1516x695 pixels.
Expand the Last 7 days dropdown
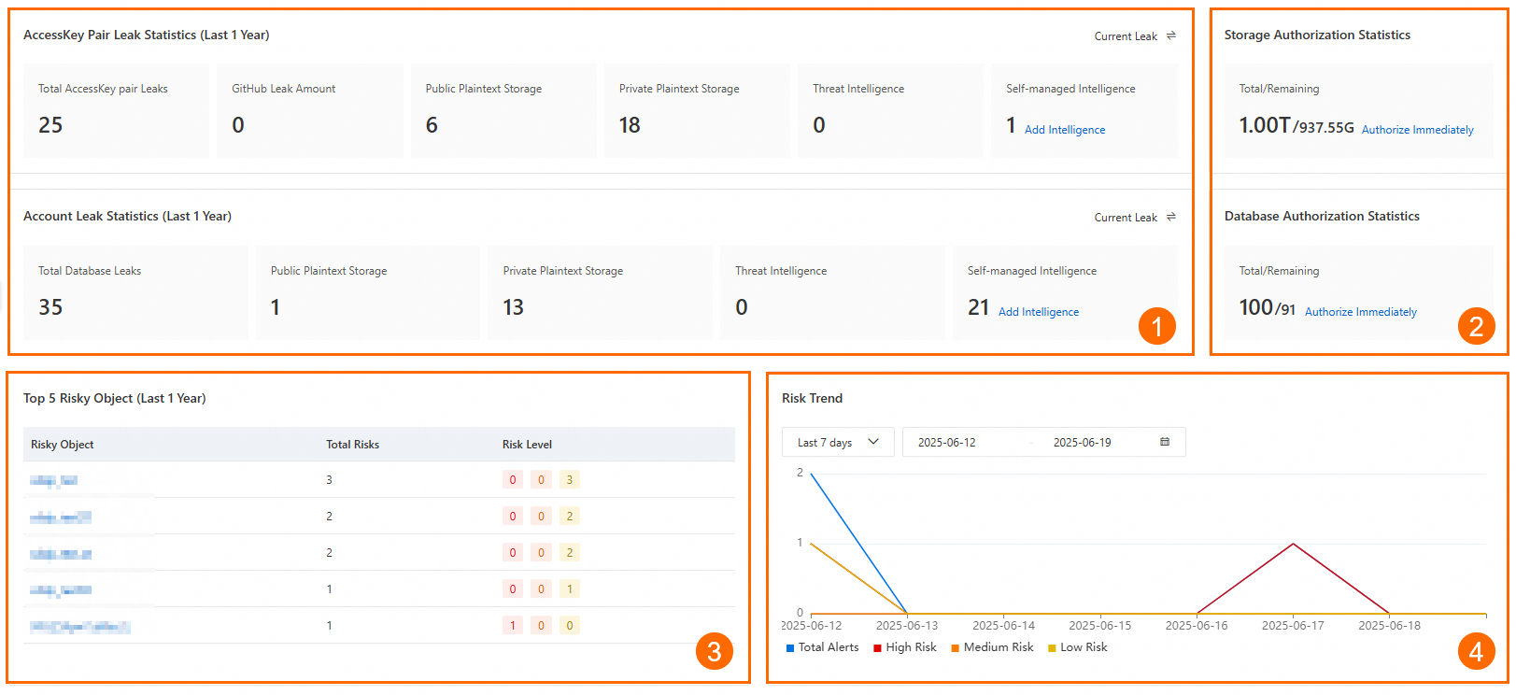838,442
